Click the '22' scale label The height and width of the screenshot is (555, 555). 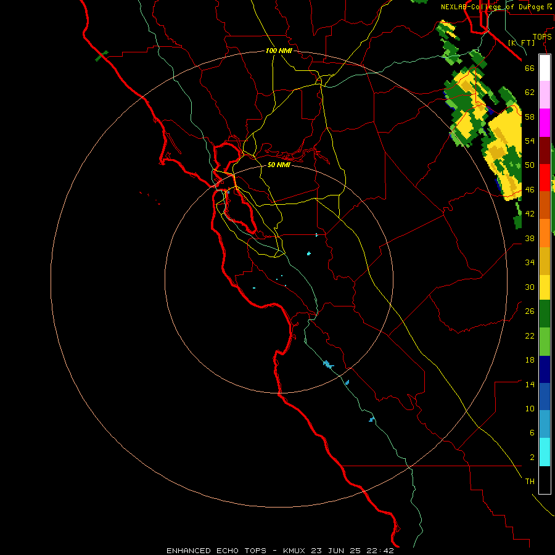click(x=530, y=335)
